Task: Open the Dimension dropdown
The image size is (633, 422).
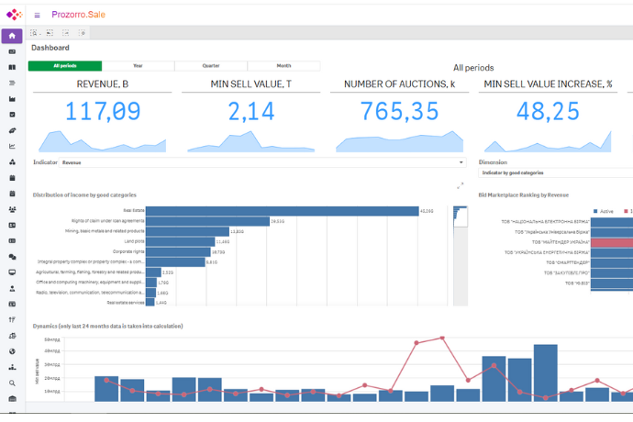Action: pos(555,172)
